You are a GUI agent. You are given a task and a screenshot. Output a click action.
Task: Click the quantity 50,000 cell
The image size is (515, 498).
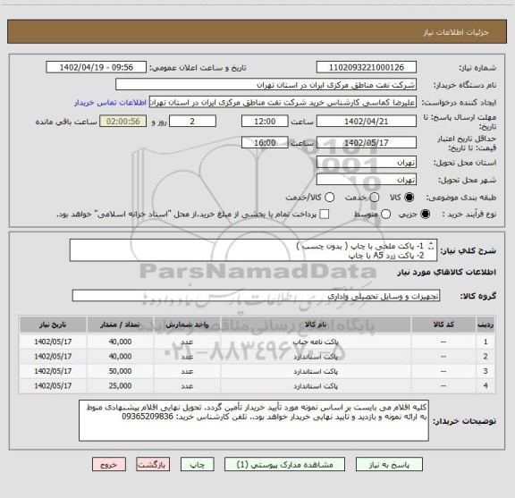pyautogui.click(x=120, y=371)
